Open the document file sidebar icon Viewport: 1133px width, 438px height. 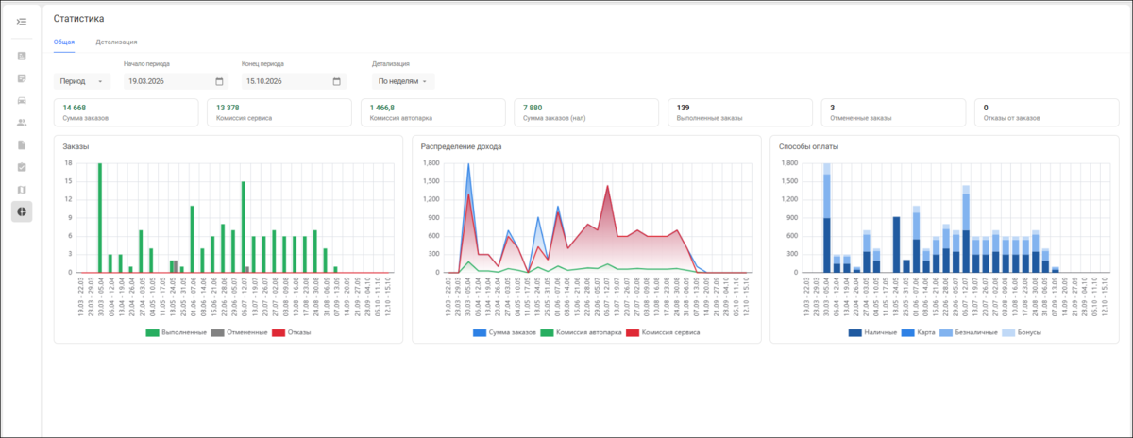click(x=22, y=145)
